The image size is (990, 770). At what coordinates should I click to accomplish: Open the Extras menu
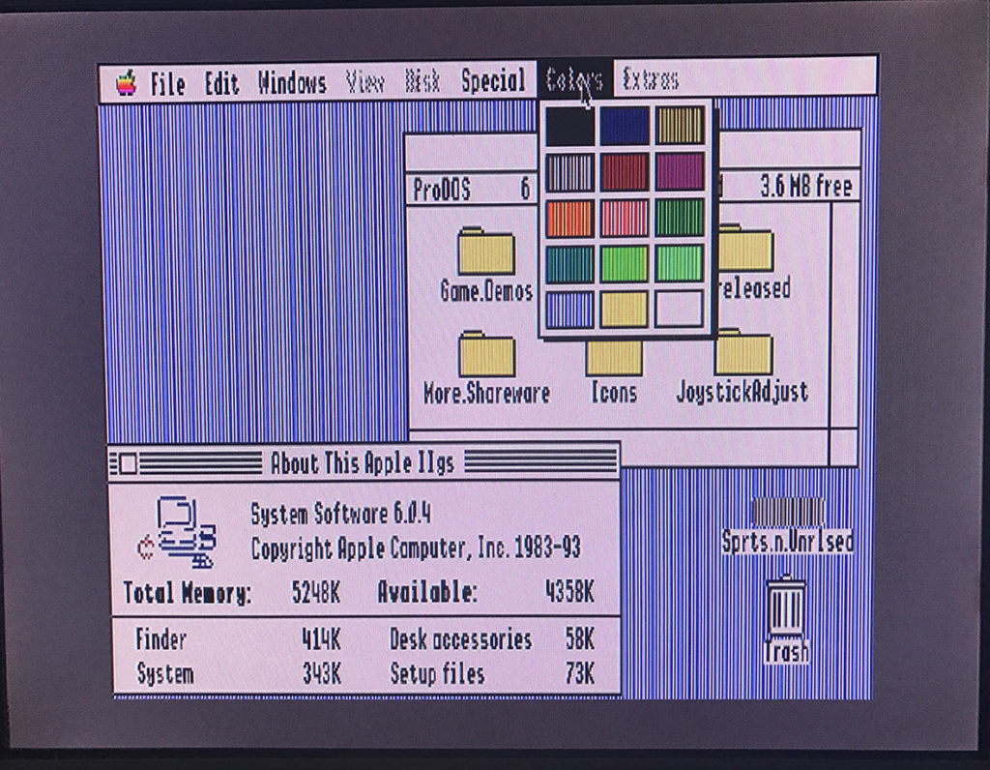click(651, 79)
